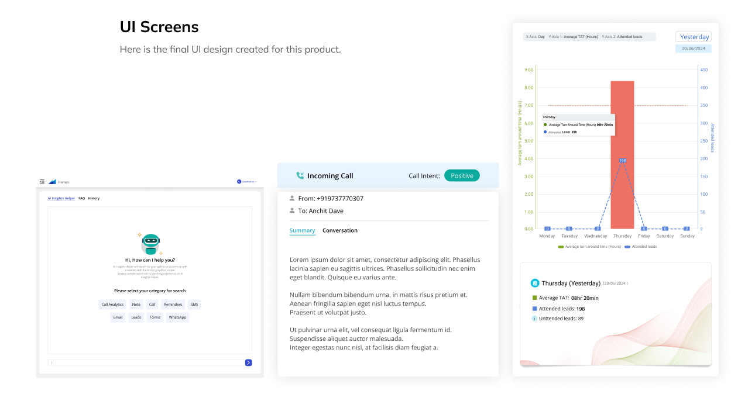Click the blue Homes logo icon
Viewport: 755px width, 401px height.
click(52, 182)
